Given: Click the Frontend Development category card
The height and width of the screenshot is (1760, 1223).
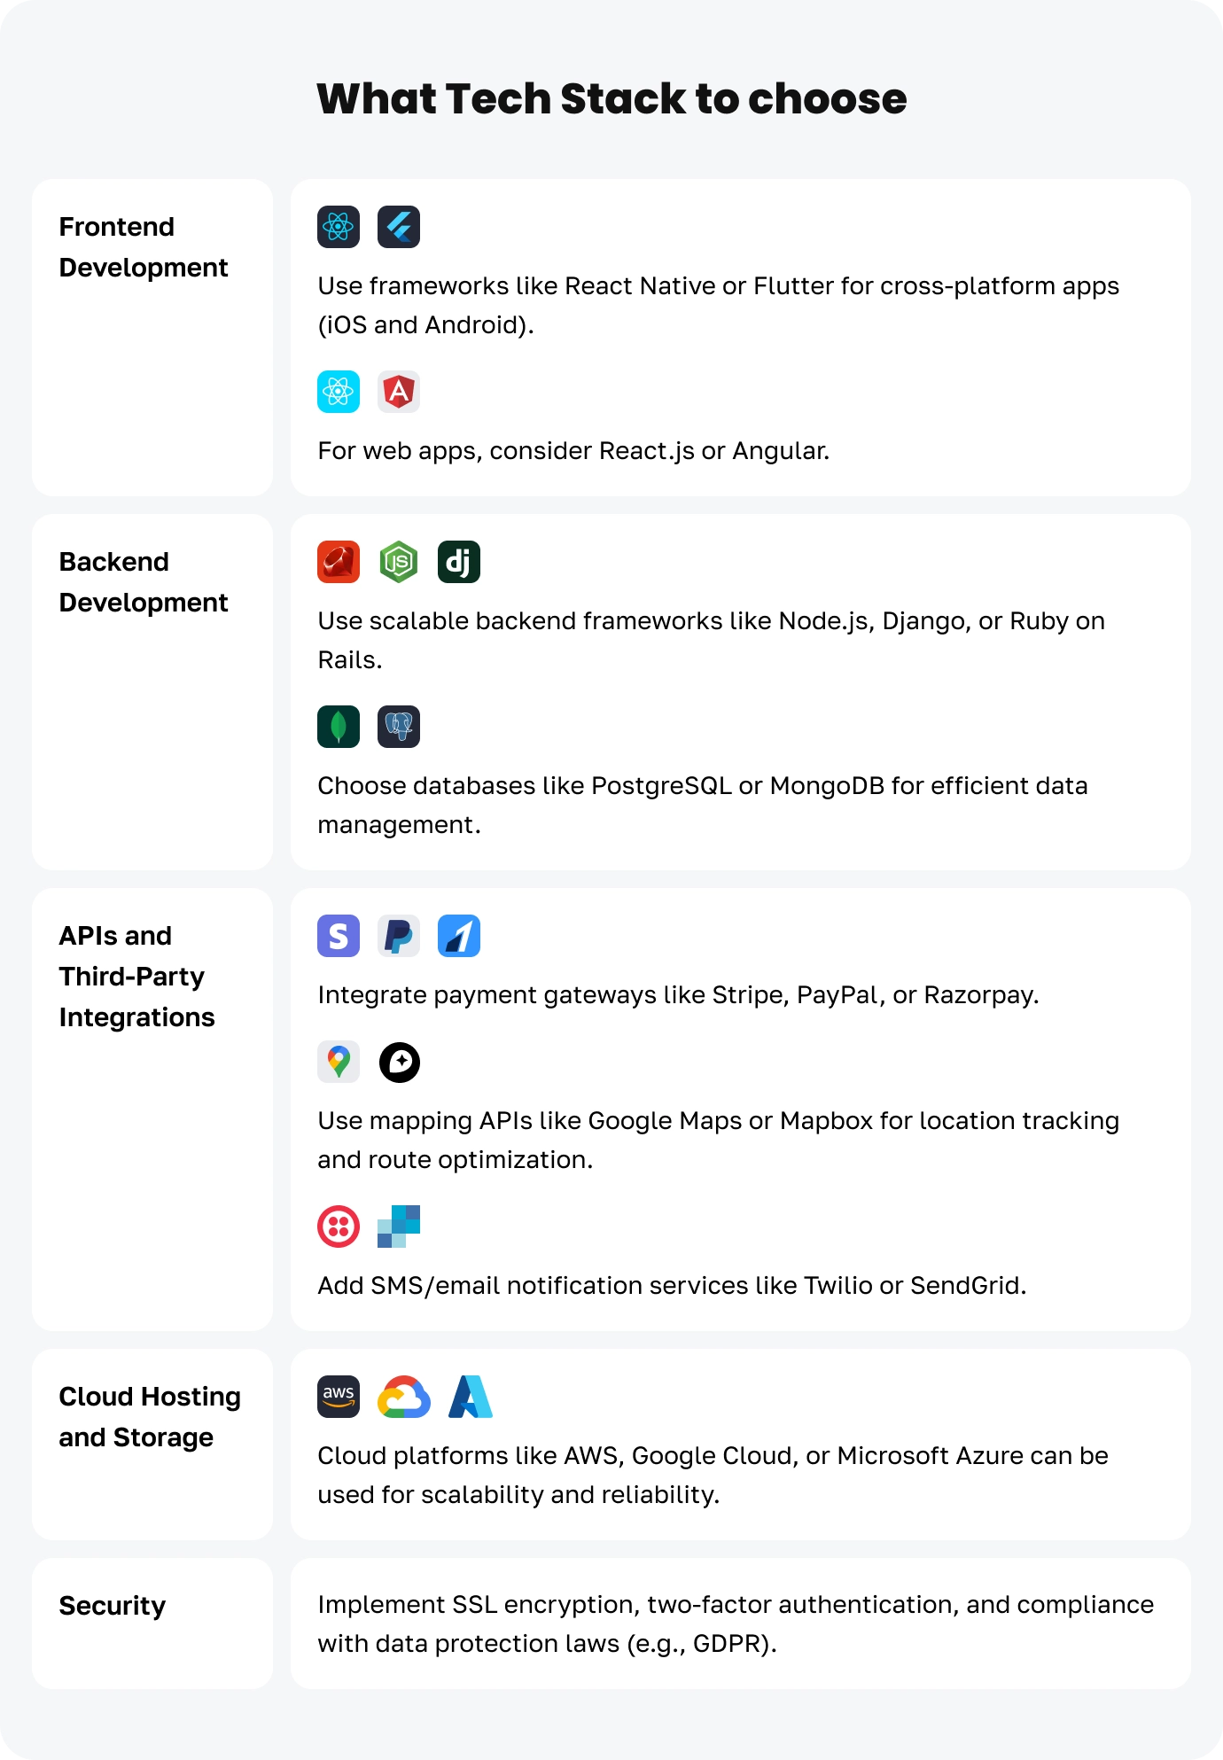Looking at the screenshot, I should pos(152,337).
